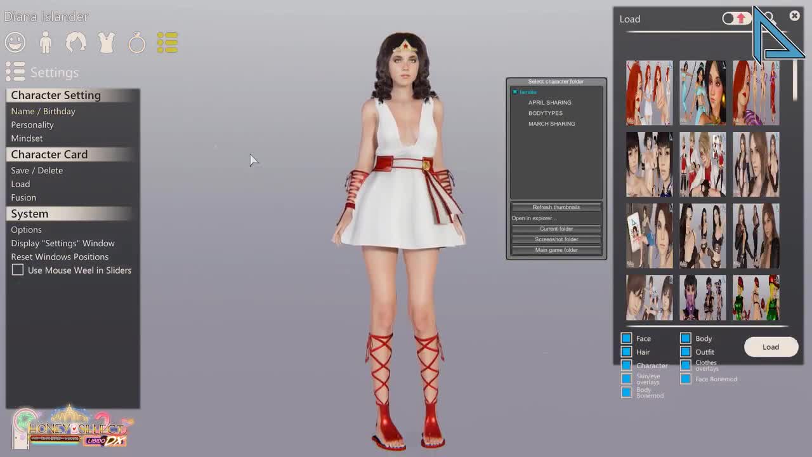
Task: Click Refresh thumbnails
Action: [556, 206]
